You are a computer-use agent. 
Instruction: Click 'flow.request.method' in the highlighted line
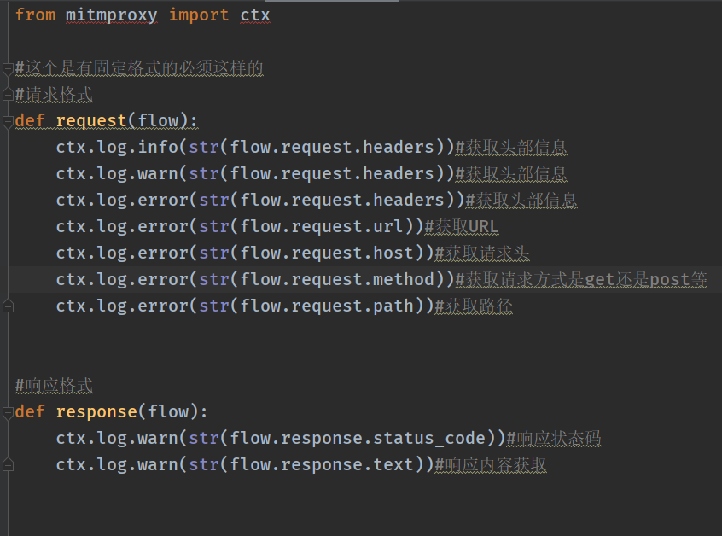tap(337, 279)
